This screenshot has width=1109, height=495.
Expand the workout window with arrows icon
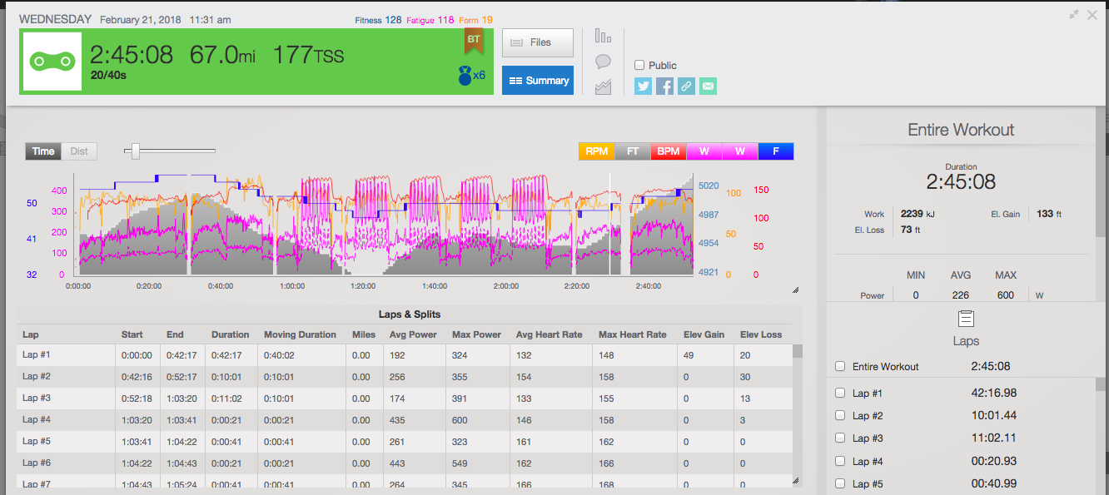[1074, 14]
